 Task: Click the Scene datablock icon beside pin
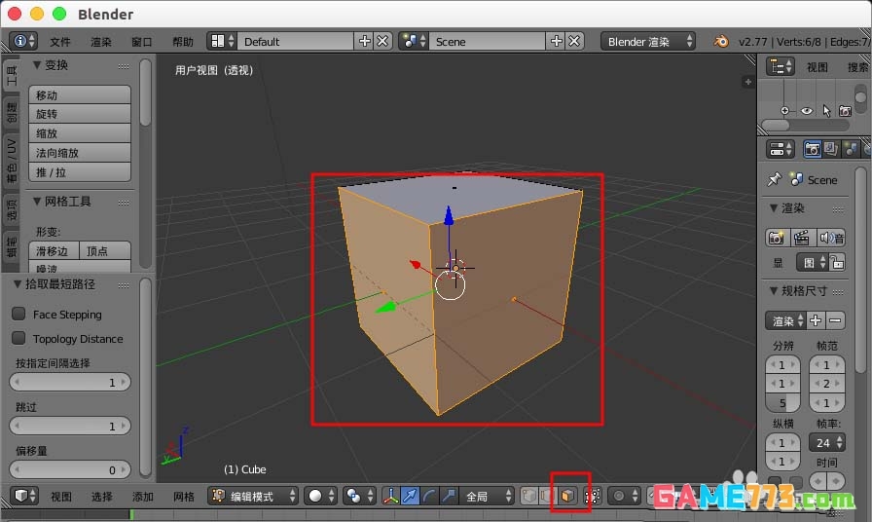coord(797,179)
